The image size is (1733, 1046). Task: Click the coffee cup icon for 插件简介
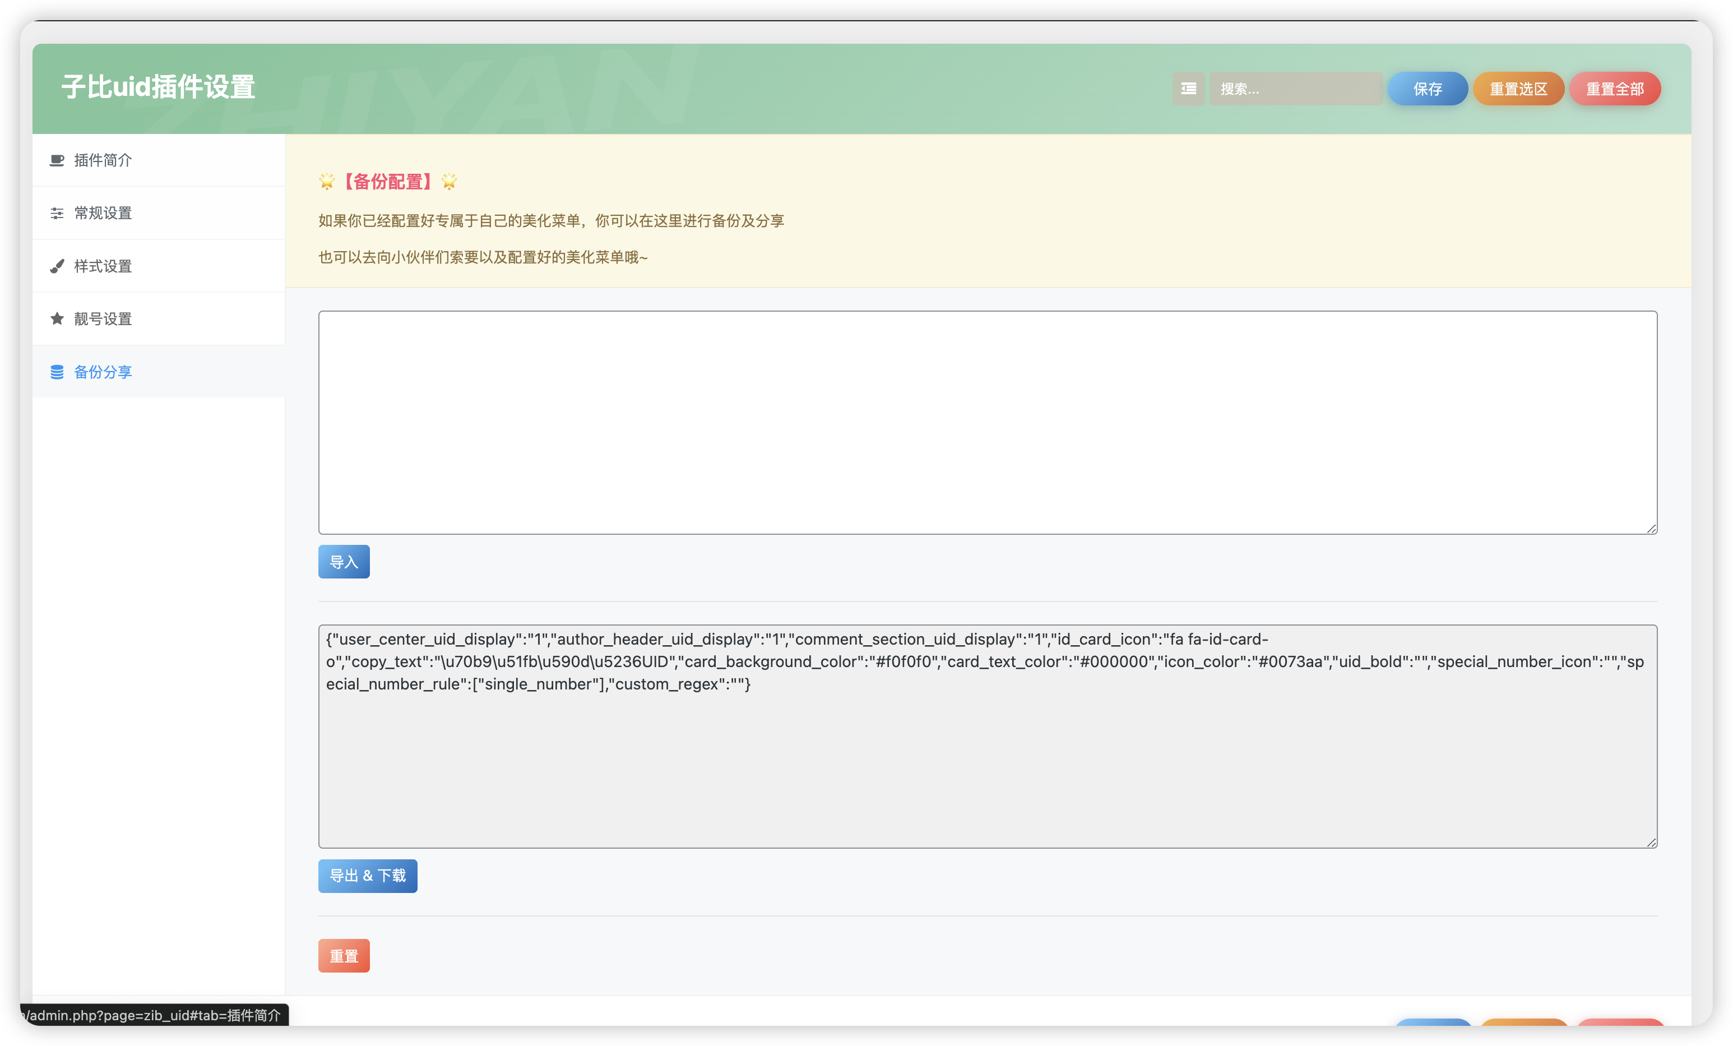coord(57,160)
